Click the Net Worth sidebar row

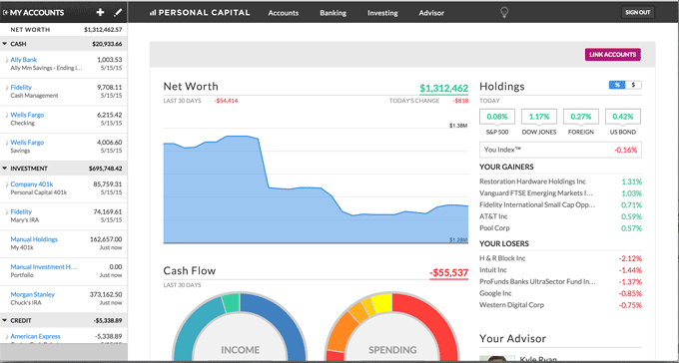click(64, 30)
